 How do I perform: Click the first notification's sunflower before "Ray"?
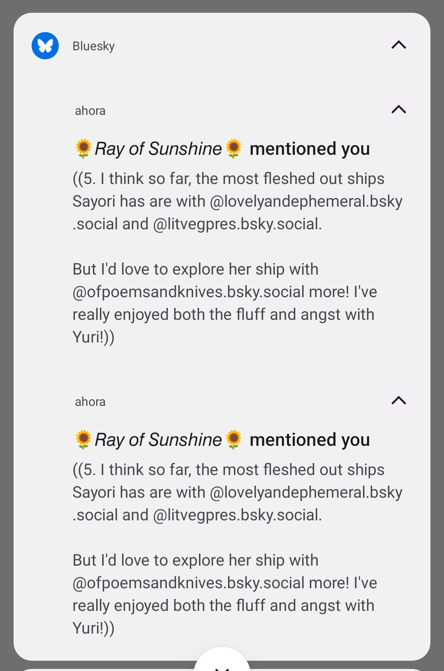83,149
